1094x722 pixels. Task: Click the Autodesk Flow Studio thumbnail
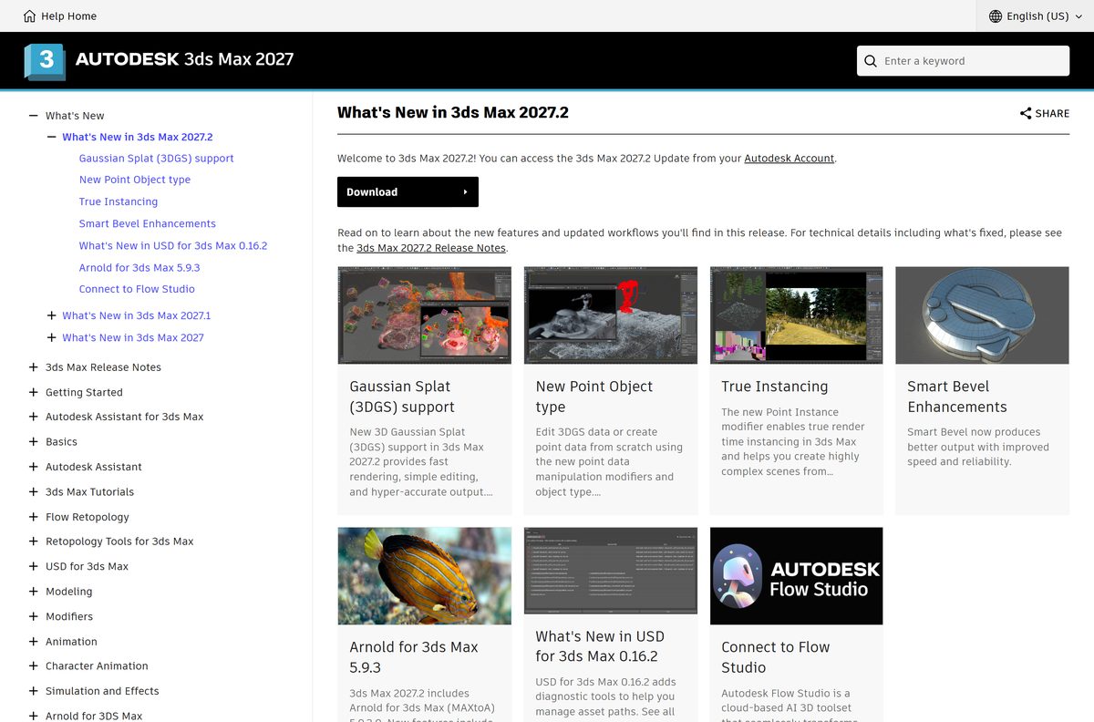pyautogui.click(x=797, y=576)
